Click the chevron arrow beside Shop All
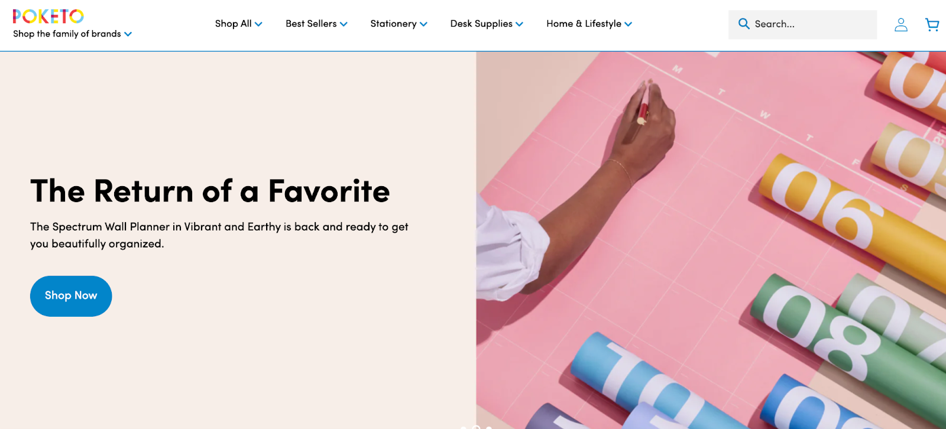 point(258,24)
